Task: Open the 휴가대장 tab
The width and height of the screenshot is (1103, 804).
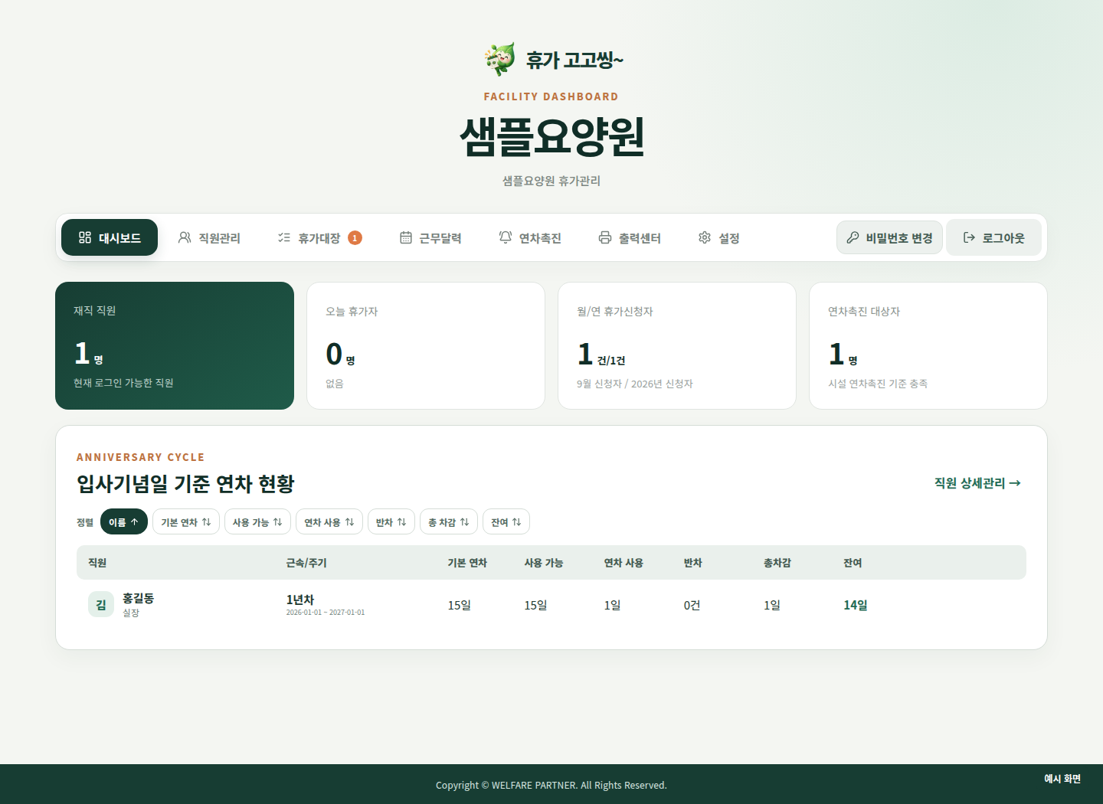Action: (x=319, y=237)
